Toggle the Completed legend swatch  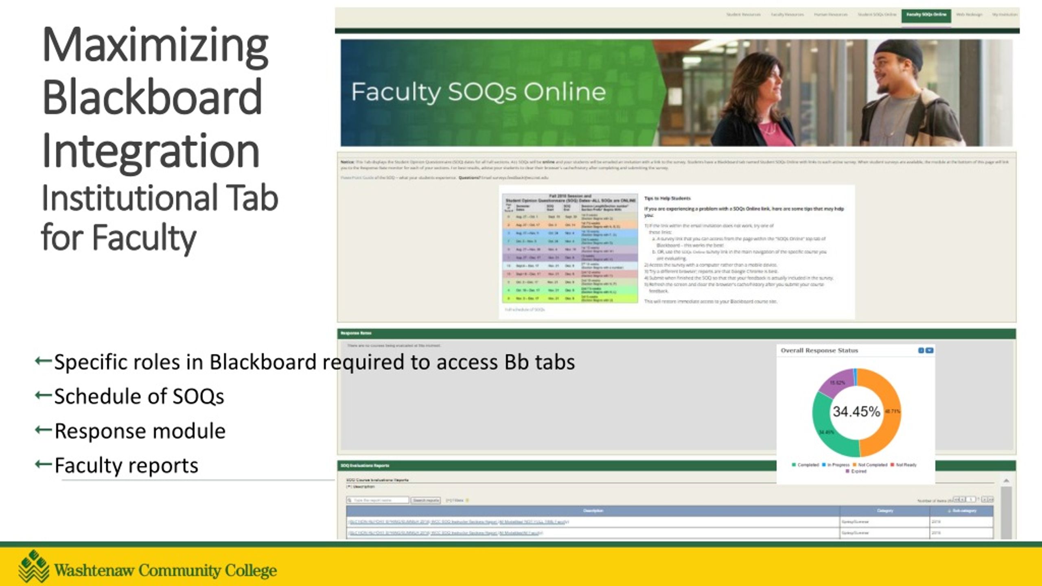(x=794, y=465)
